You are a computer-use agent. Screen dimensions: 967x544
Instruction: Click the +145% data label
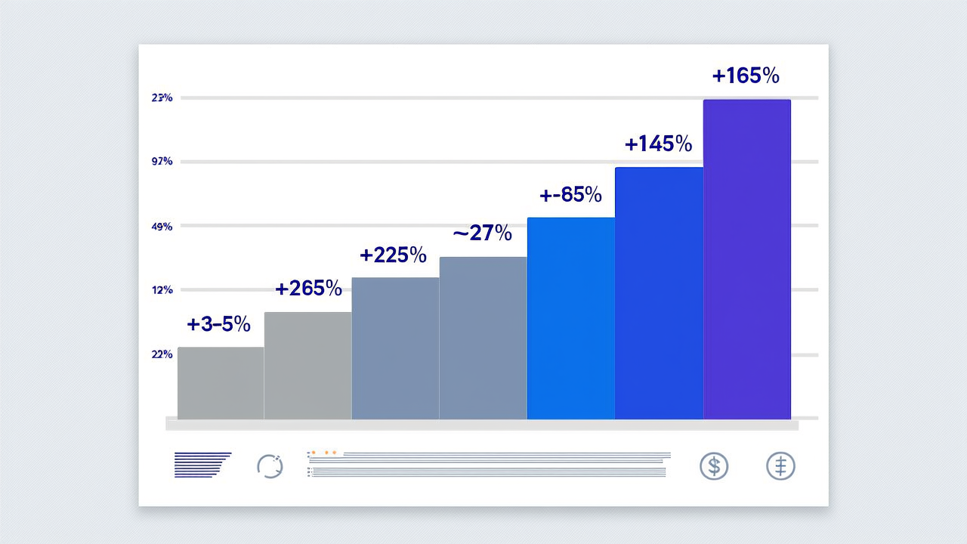658,144
